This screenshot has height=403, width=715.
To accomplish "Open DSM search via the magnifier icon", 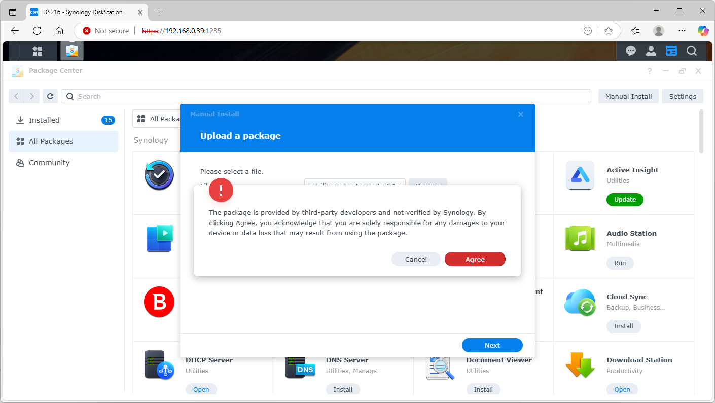I will (692, 51).
